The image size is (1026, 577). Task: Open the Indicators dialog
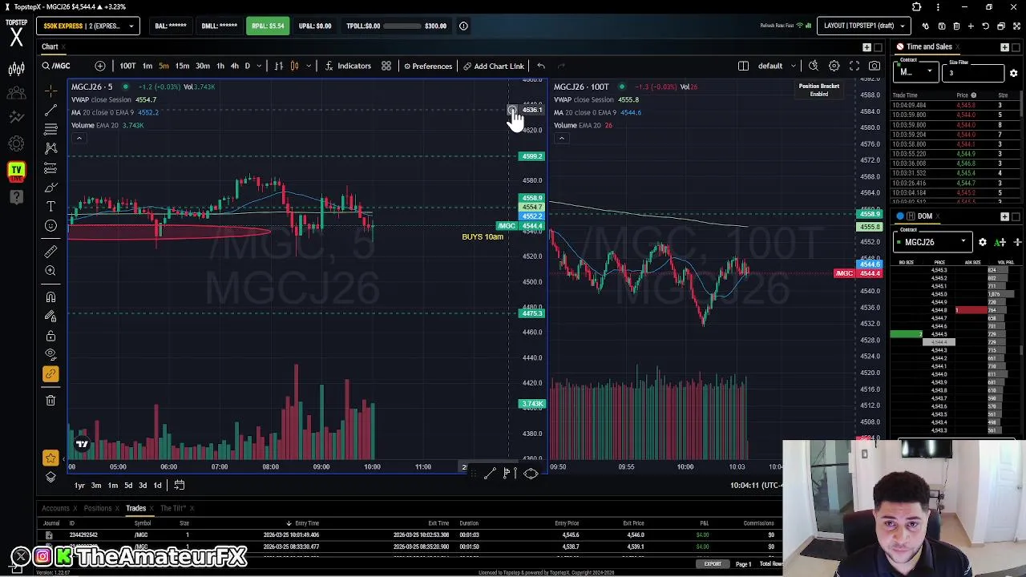(348, 66)
